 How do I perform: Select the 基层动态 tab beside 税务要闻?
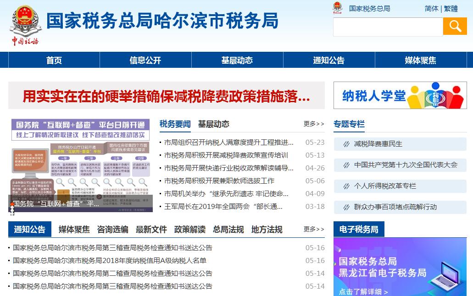pyautogui.click(x=214, y=124)
